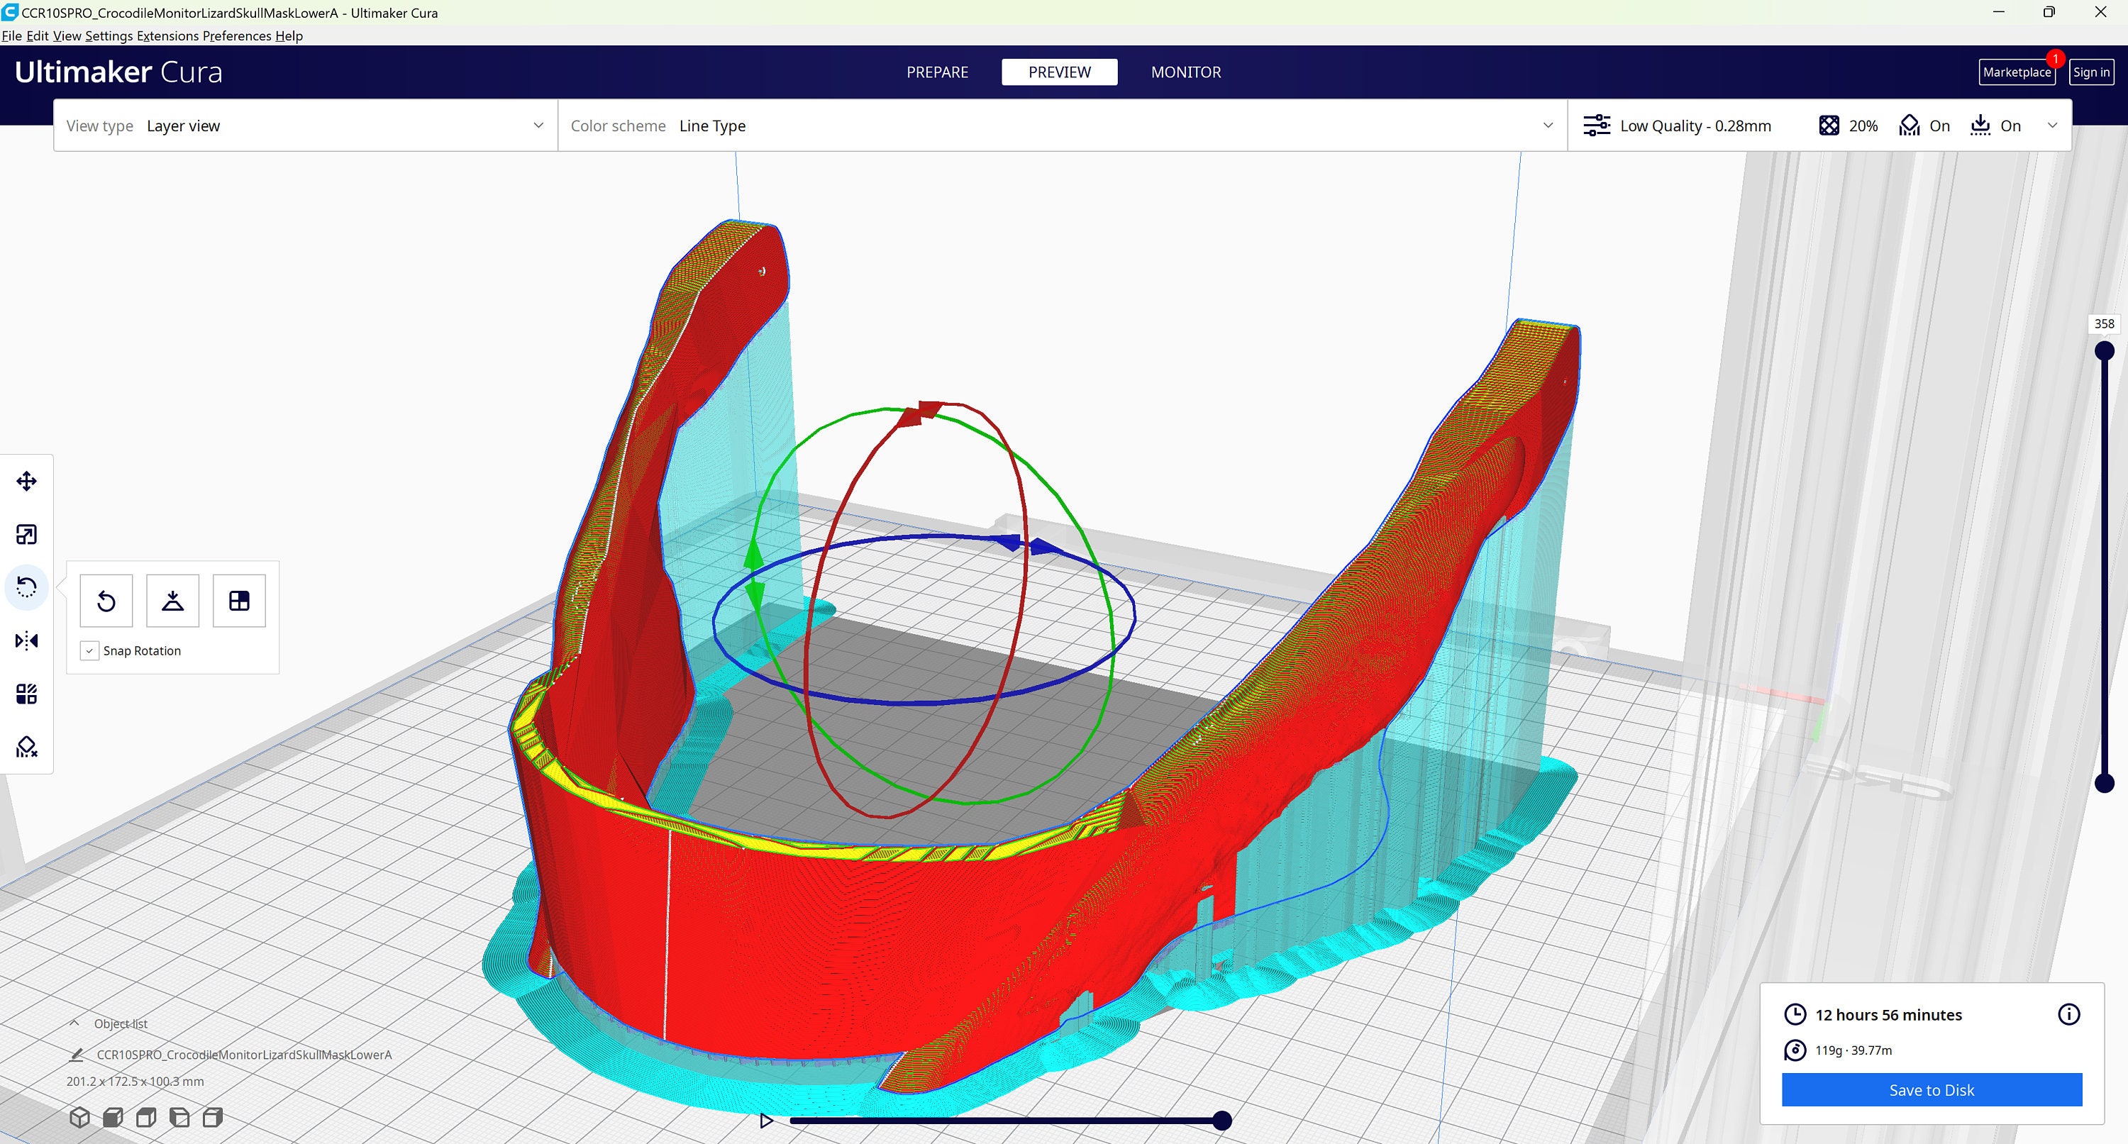Click the Reset rotation button
Screen dimensions: 2128x1144
click(106, 601)
